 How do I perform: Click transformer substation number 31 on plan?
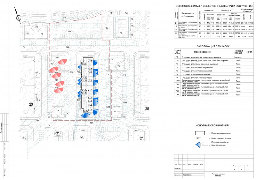[x=58, y=133]
